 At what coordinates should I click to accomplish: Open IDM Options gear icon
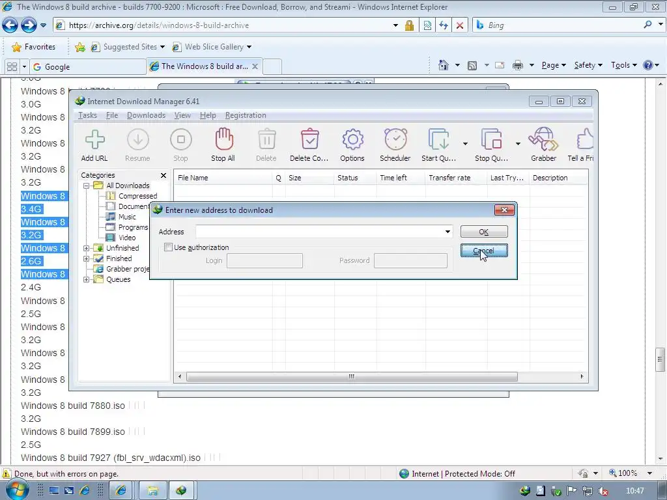click(x=352, y=139)
